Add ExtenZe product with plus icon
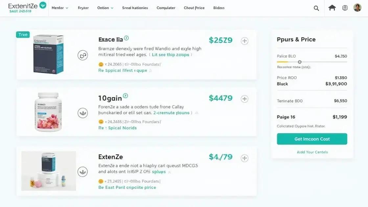 click(x=244, y=158)
